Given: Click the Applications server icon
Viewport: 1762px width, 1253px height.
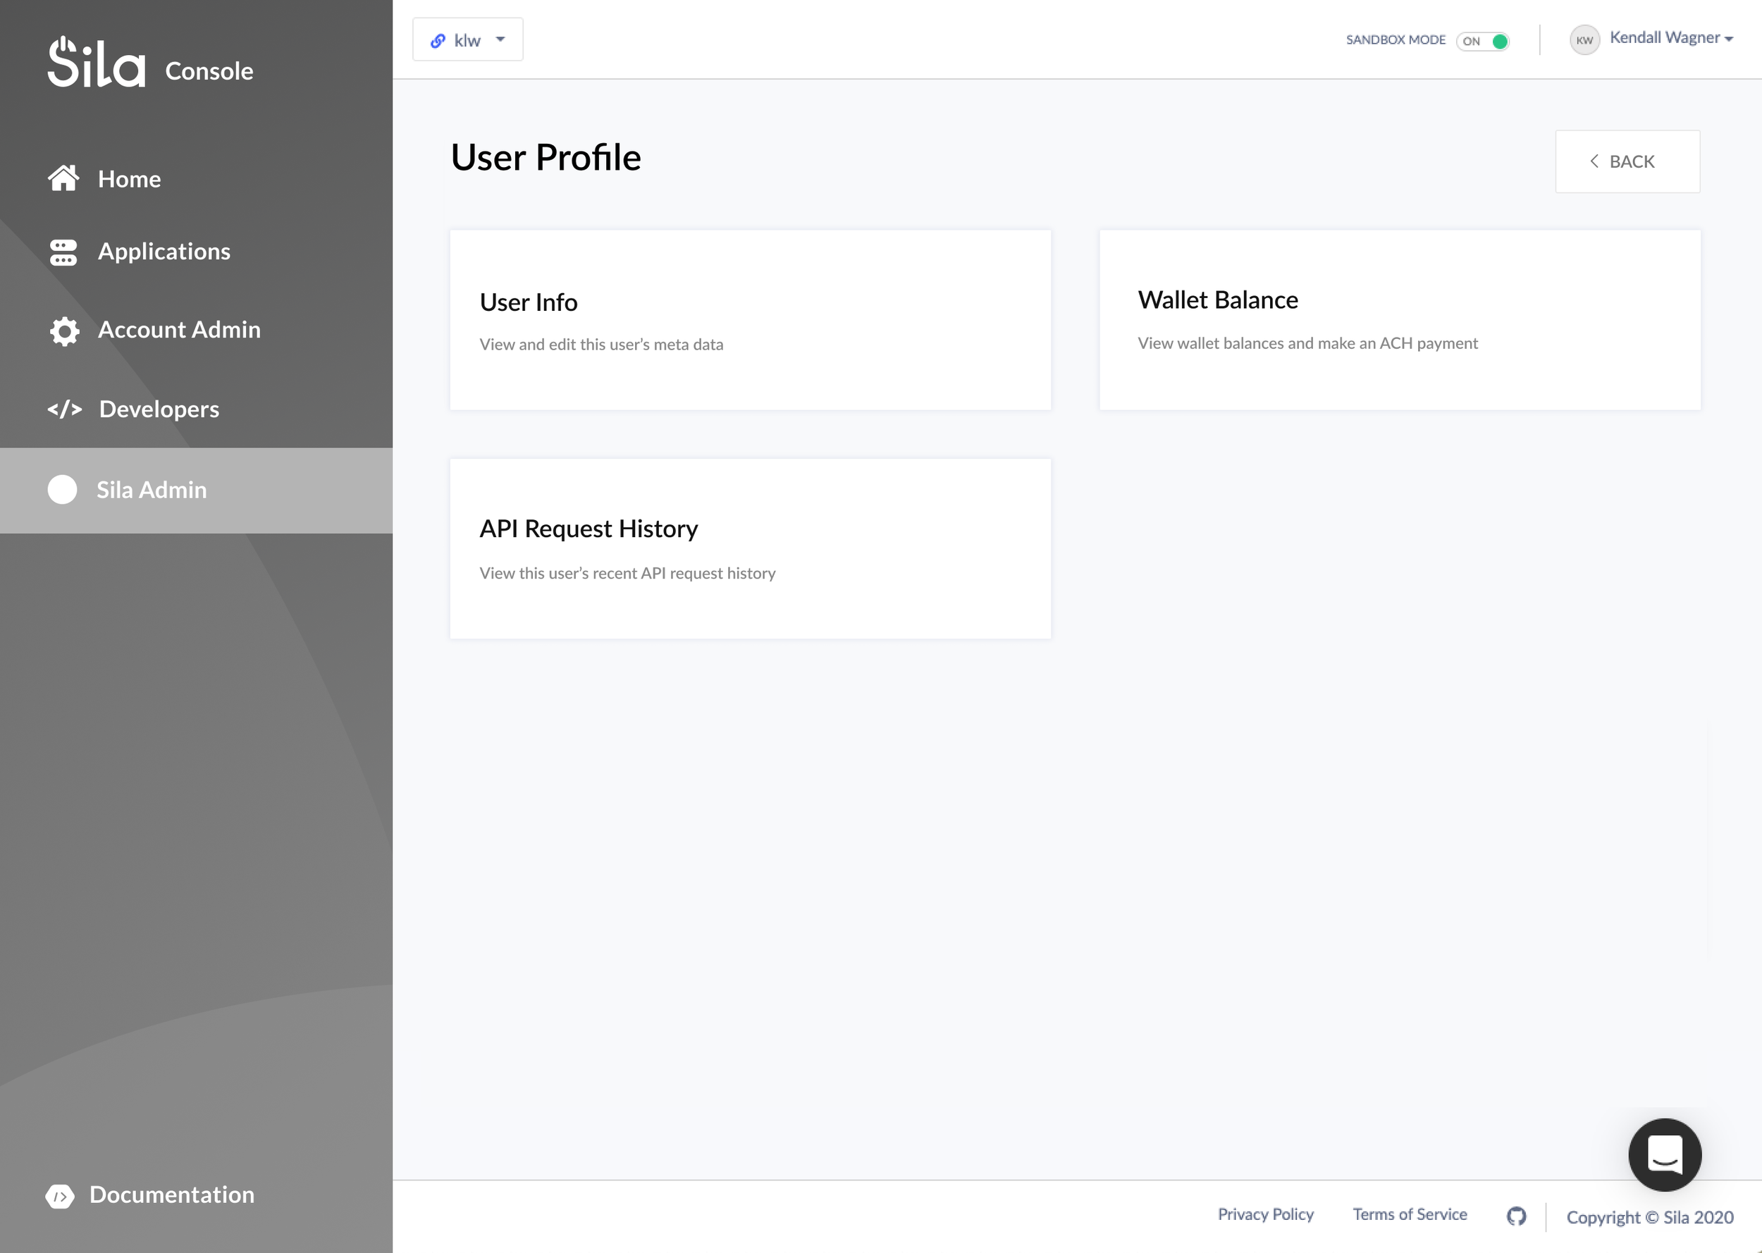Looking at the screenshot, I should (63, 252).
